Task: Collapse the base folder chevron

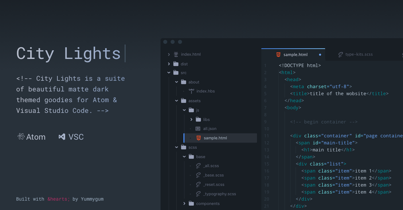Action: 184,156
